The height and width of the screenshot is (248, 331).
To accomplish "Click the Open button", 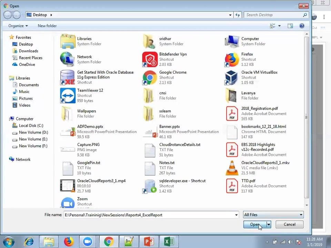I will tap(255, 224).
